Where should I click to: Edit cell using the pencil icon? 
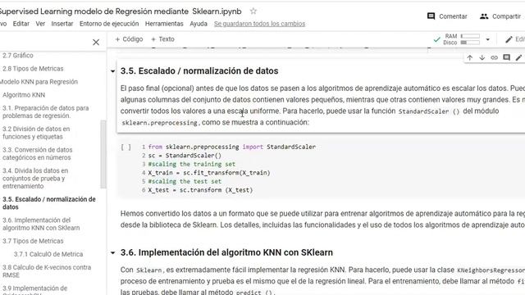click(x=518, y=57)
